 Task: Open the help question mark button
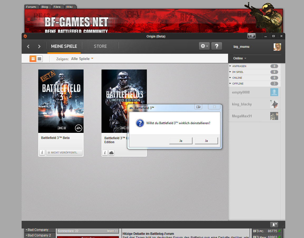[x=216, y=46]
